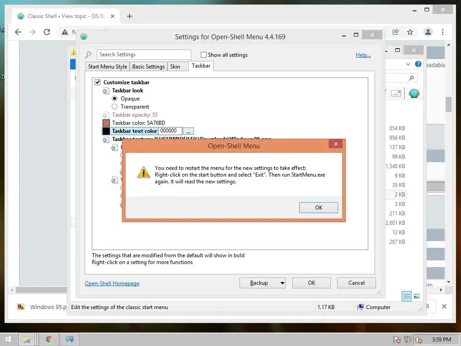
Task: Click the 3:59 PM system clock
Action: click(441, 340)
